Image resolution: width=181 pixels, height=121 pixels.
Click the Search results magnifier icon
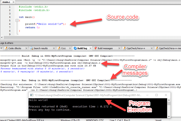tap(31, 48)
